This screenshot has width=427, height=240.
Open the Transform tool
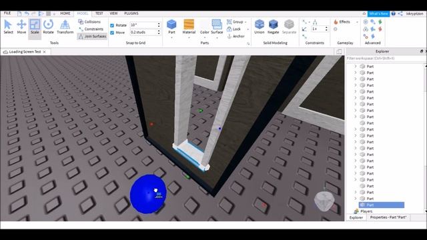pyautogui.click(x=65, y=27)
